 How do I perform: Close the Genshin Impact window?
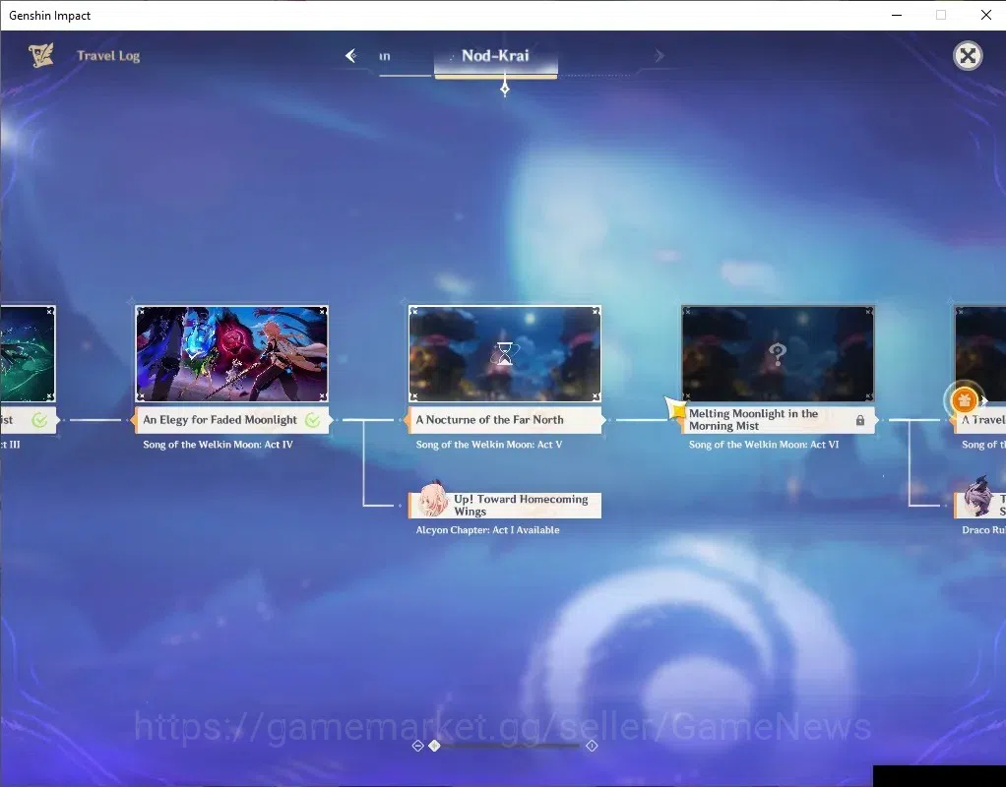click(986, 15)
